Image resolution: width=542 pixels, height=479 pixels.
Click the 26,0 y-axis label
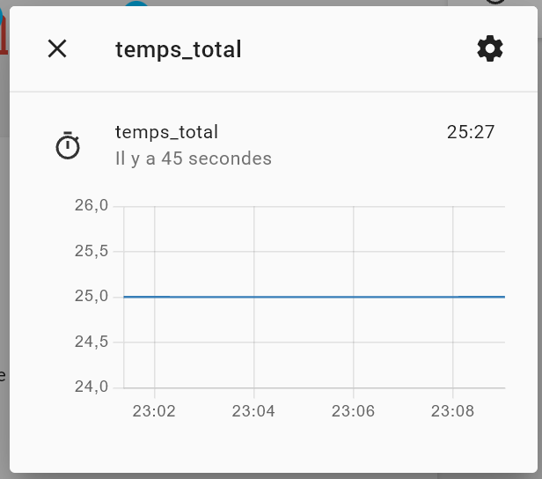point(92,205)
